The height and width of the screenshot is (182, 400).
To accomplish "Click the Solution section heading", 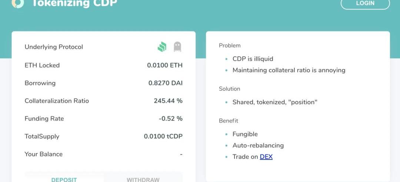I will point(230,89).
